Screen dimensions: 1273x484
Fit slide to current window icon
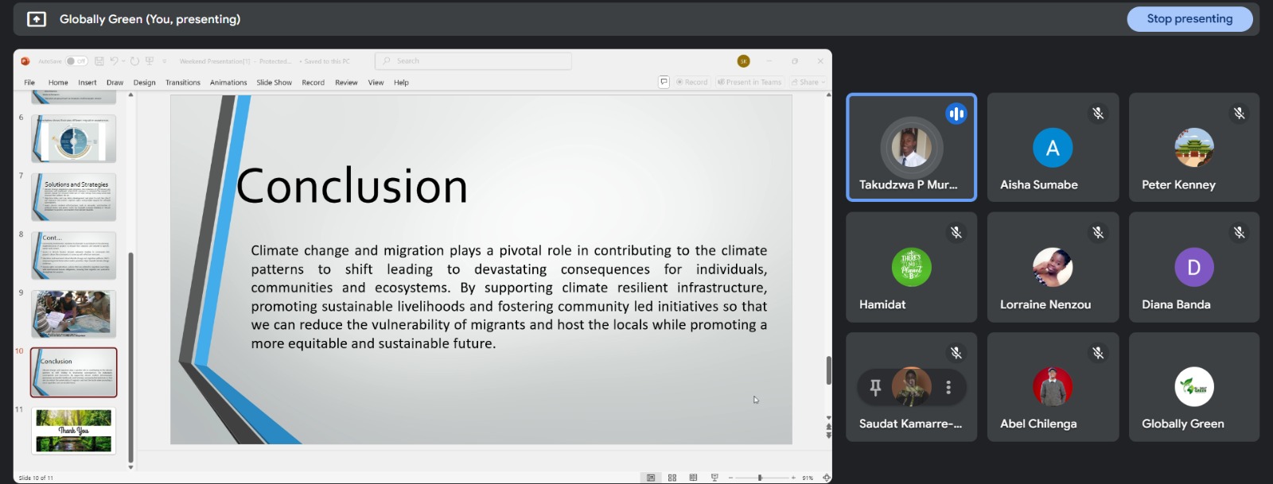tap(827, 478)
